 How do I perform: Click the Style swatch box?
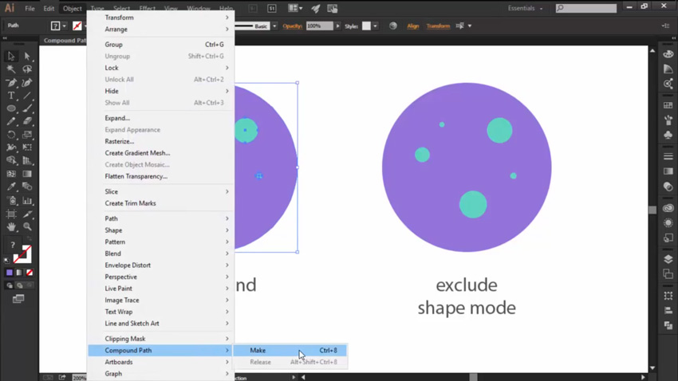tap(366, 26)
